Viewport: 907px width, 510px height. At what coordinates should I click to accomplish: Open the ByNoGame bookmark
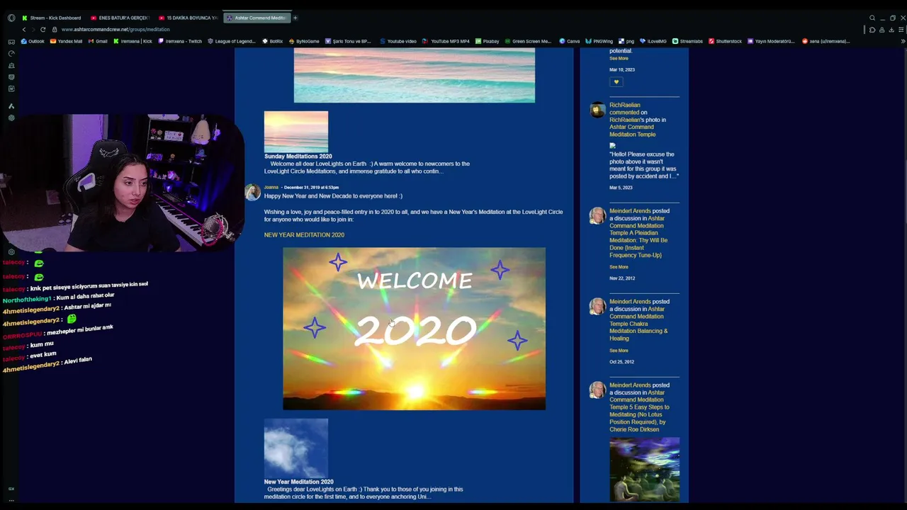304,41
